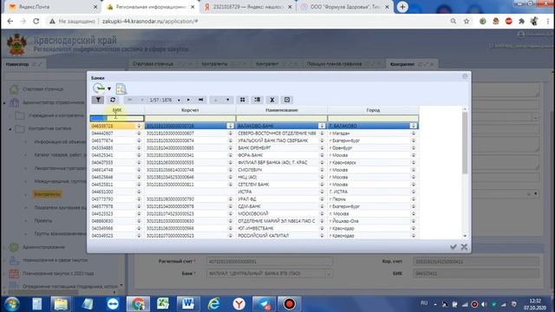555x312 pixels.
Task: Toggle the filter funnel button in Банки toolbar
Action: pyautogui.click(x=98, y=100)
